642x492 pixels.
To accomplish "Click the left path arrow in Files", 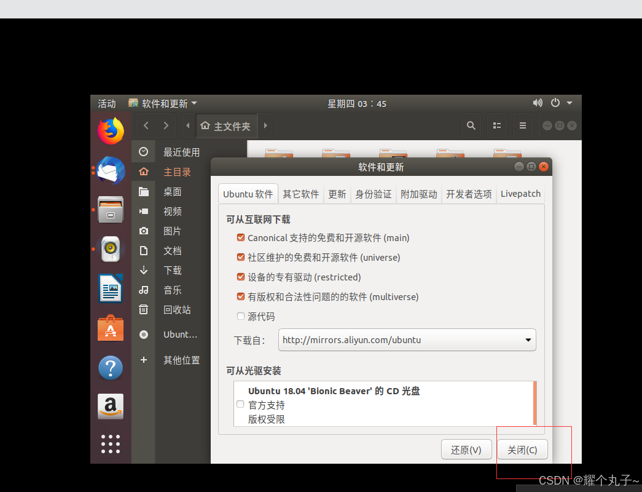I will pyautogui.click(x=188, y=125).
